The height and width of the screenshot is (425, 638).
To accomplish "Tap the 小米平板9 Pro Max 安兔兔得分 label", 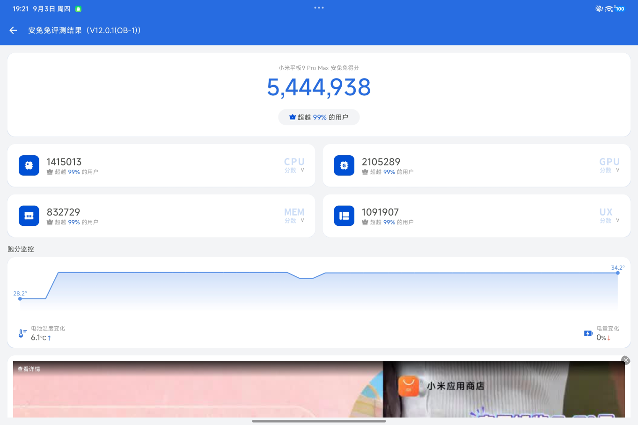I will coord(319,68).
